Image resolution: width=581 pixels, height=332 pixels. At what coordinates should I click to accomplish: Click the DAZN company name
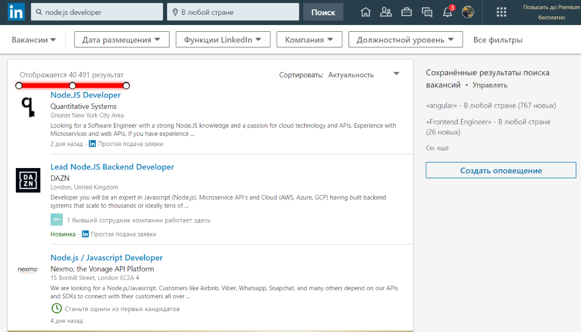coord(60,178)
